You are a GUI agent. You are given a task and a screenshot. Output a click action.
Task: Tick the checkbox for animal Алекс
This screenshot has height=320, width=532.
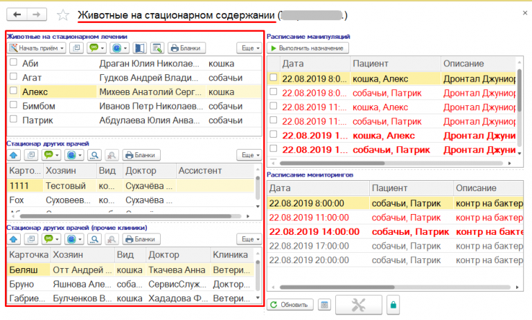[x=13, y=91]
